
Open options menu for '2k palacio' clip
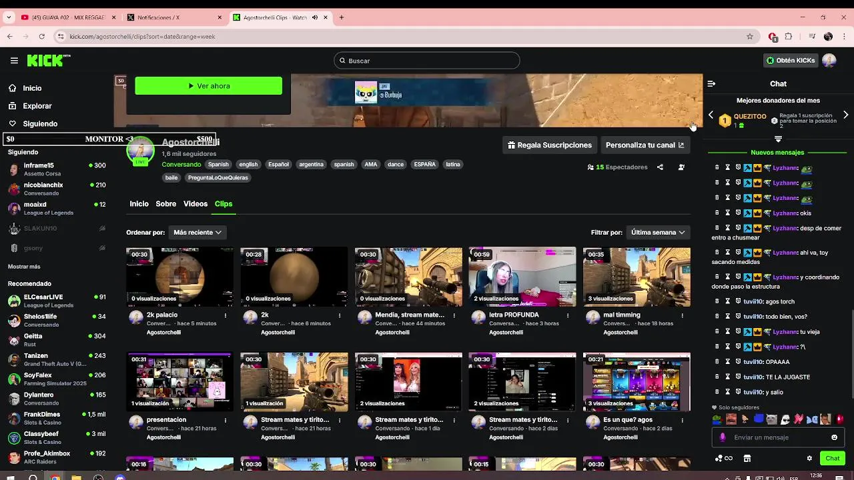tap(226, 315)
